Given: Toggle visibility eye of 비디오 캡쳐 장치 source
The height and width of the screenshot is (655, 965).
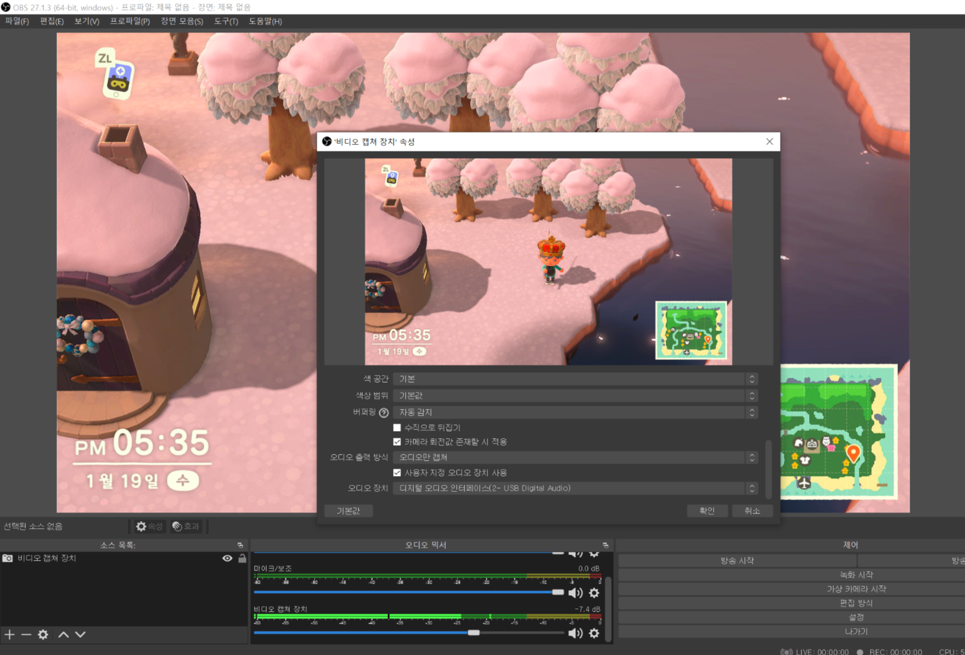Looking at the screenshot, I should 227,558.
